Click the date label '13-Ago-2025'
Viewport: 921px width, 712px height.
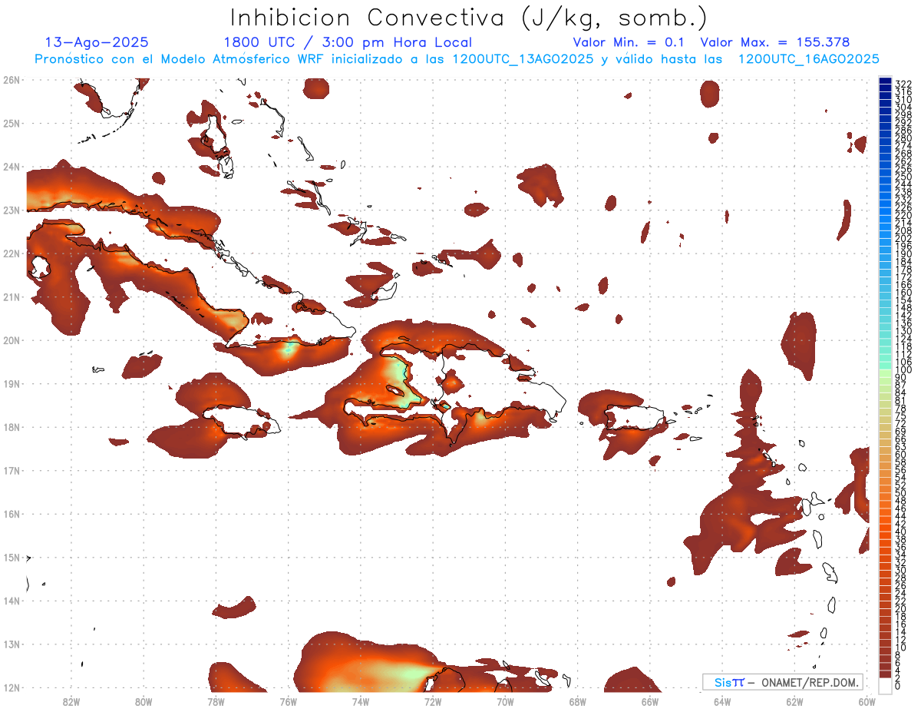pos(97,42)
